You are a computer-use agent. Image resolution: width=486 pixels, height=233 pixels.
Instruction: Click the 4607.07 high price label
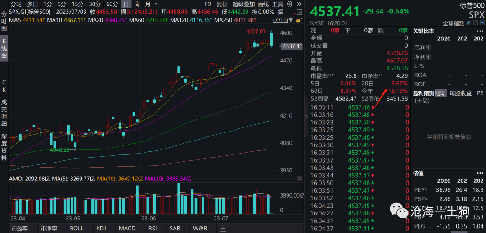coord(256,31)
